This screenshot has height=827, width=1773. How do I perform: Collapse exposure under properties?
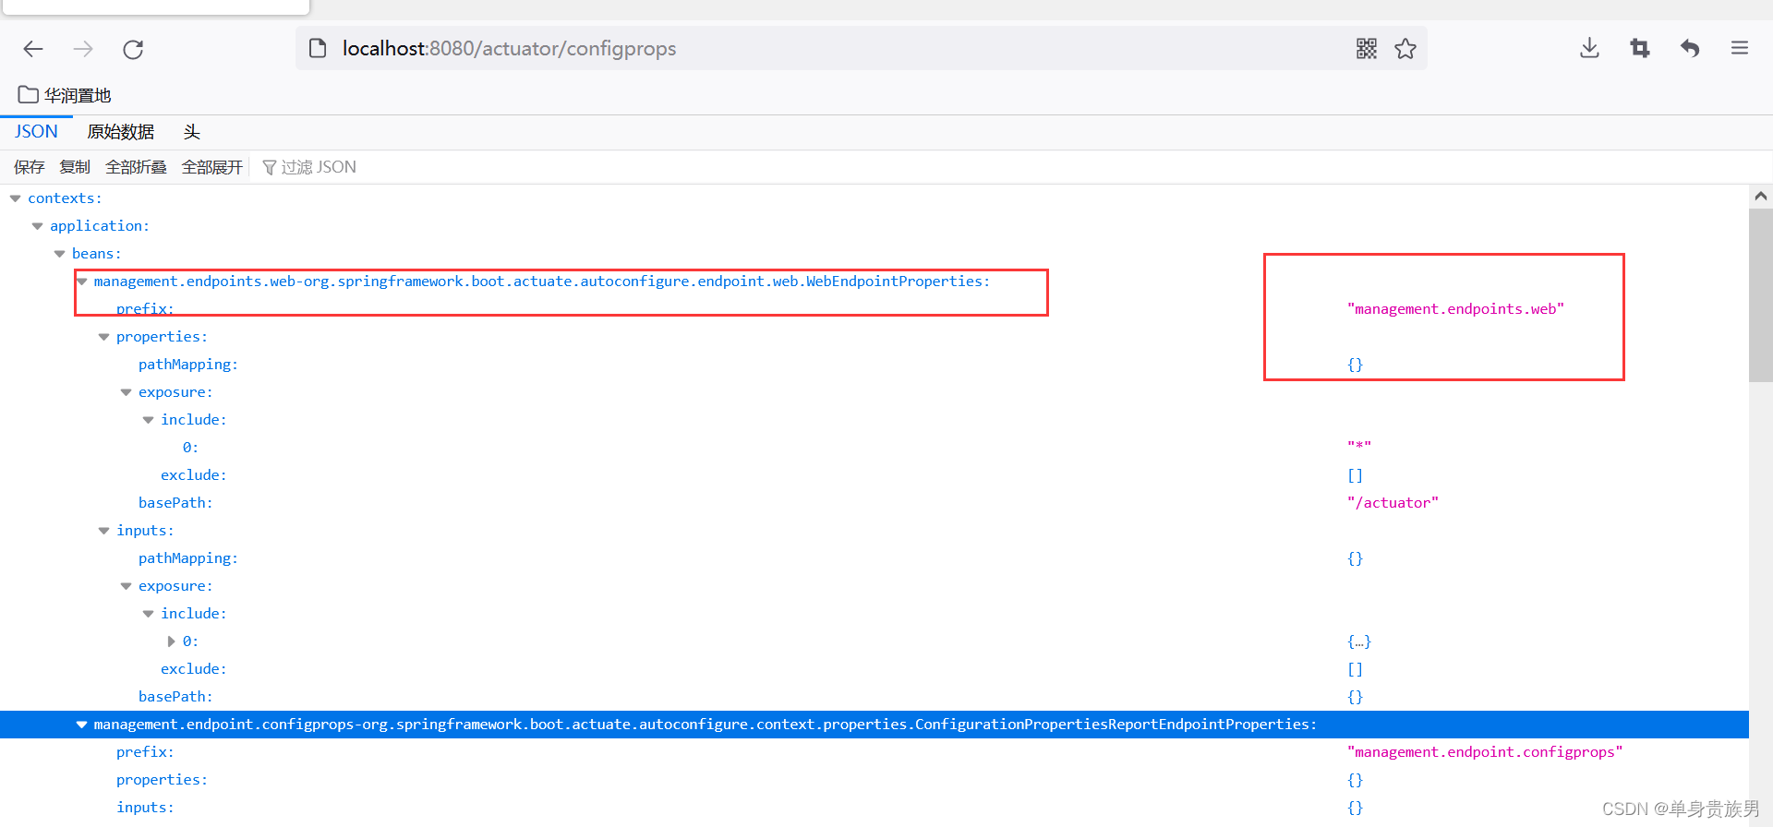point(127,392)
